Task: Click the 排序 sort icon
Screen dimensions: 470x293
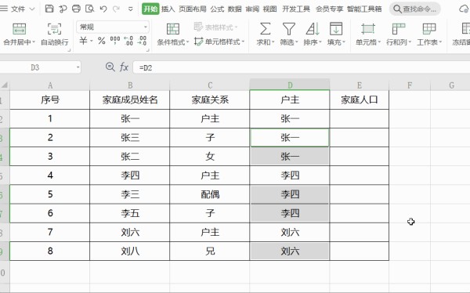Action: [x=313, y=29]
